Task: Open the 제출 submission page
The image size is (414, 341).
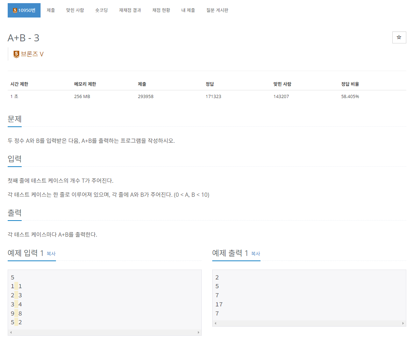Action: click(x=51, y=10)
